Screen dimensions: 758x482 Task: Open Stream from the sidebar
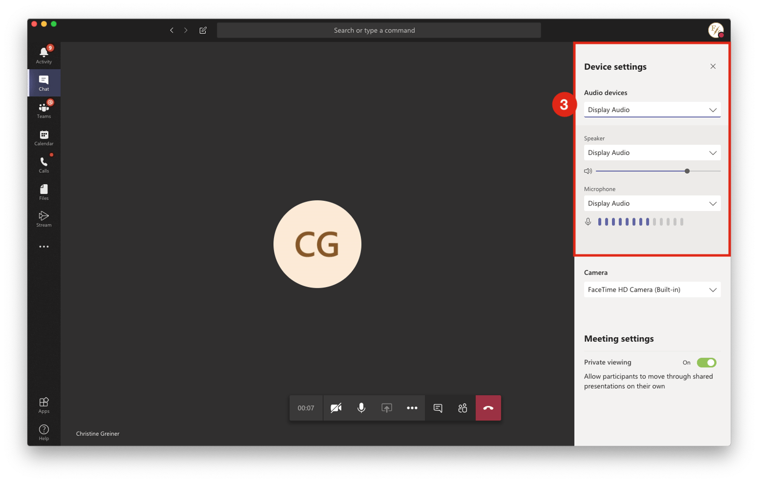[43, 218]
